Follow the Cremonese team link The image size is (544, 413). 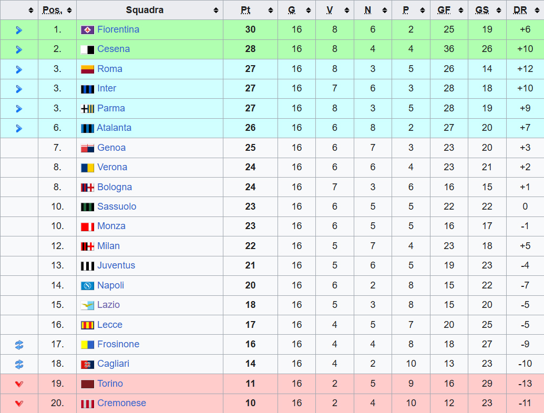(121, 403)
